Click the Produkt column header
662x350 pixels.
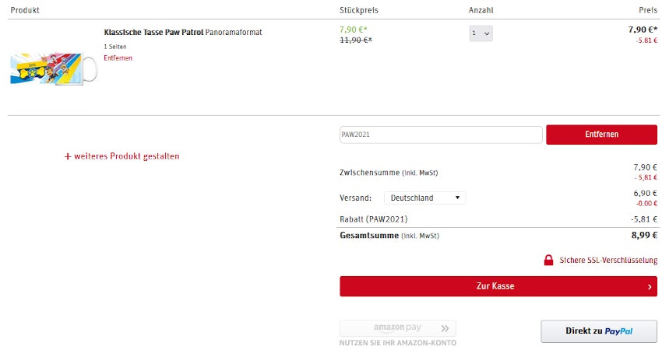(x=25, y=10)
